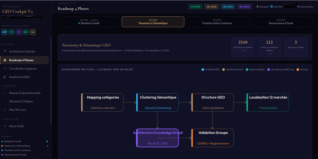Click the Risques Organisationnels warning icon
Image resolution: width=318 pixels, height=159 pixels.
pyautogui.click(x=5, y=93)
